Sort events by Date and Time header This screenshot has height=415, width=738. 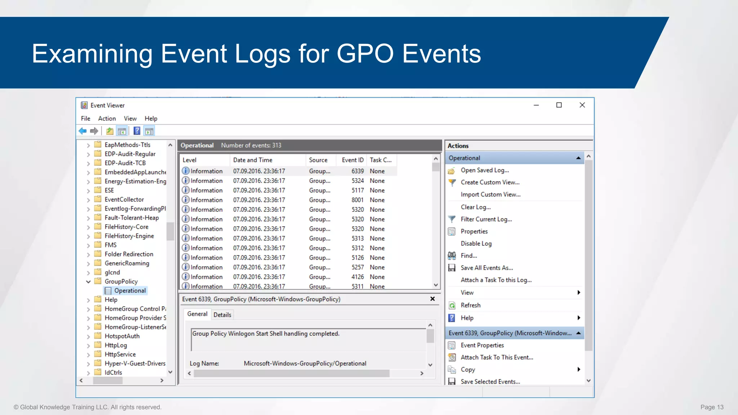pos(268,160)
